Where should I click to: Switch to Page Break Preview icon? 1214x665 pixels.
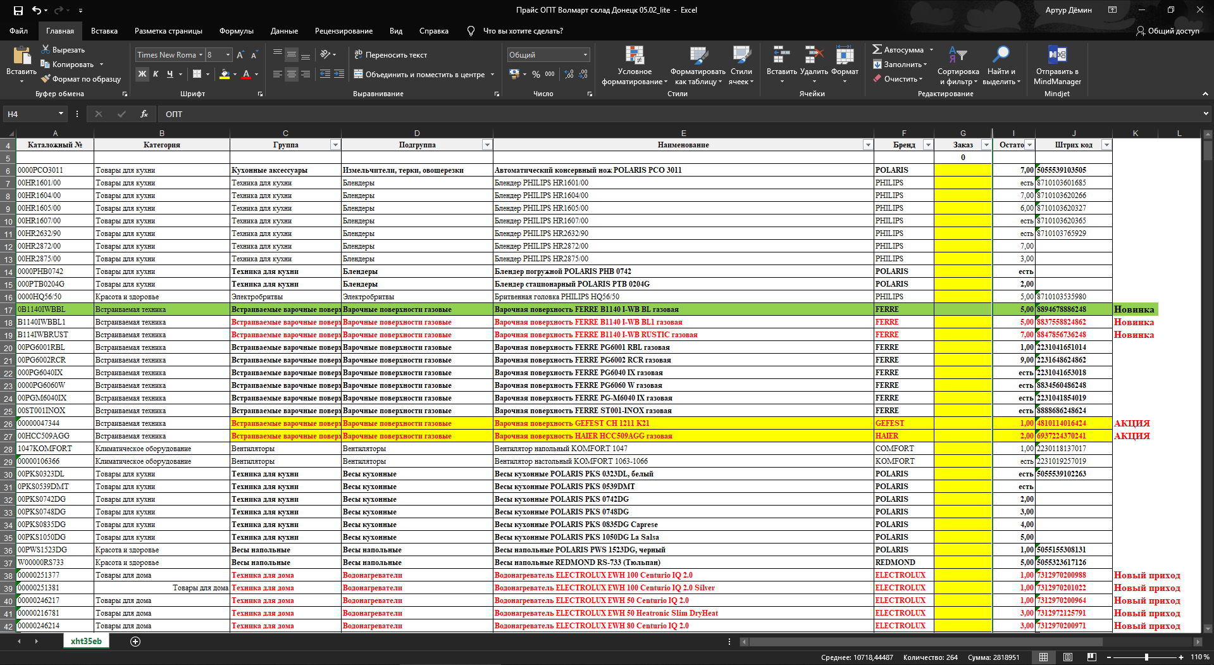tap(1091, 657)
